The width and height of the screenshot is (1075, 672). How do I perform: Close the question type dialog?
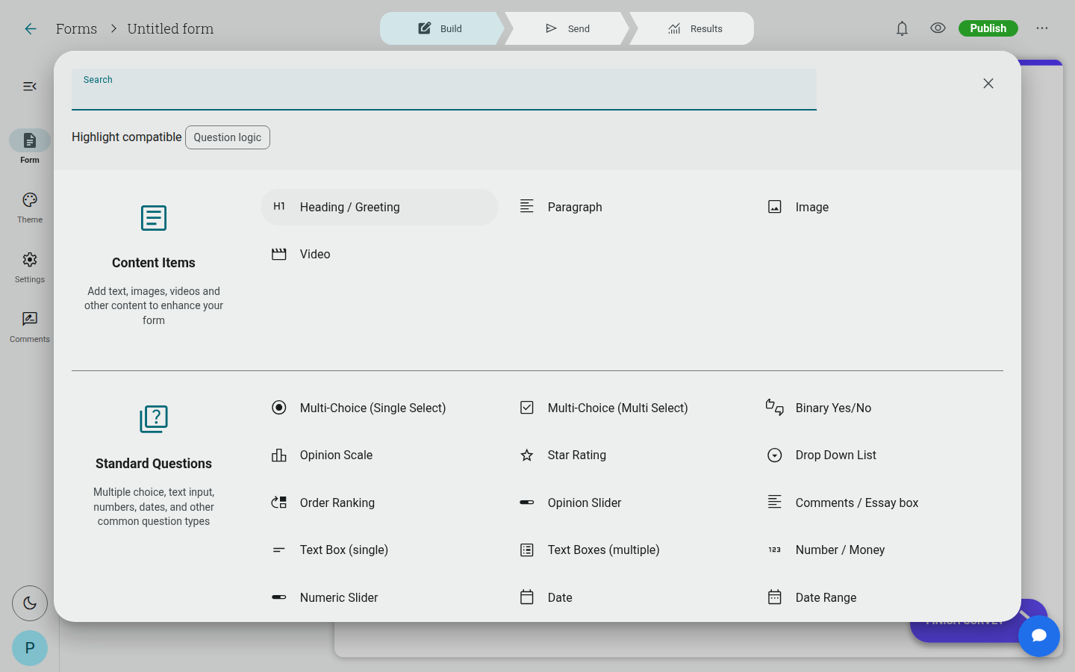[988, 84]
